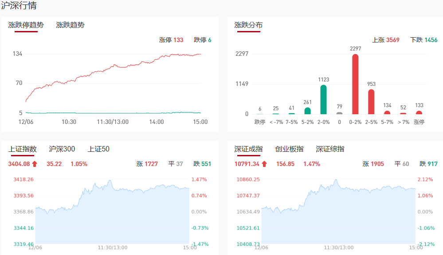
Task: Select the 深证成指 tab
Action: pos(248,149)
